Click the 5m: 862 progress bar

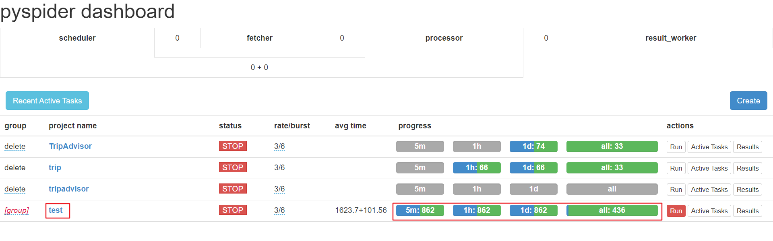[x=420, y=210]
